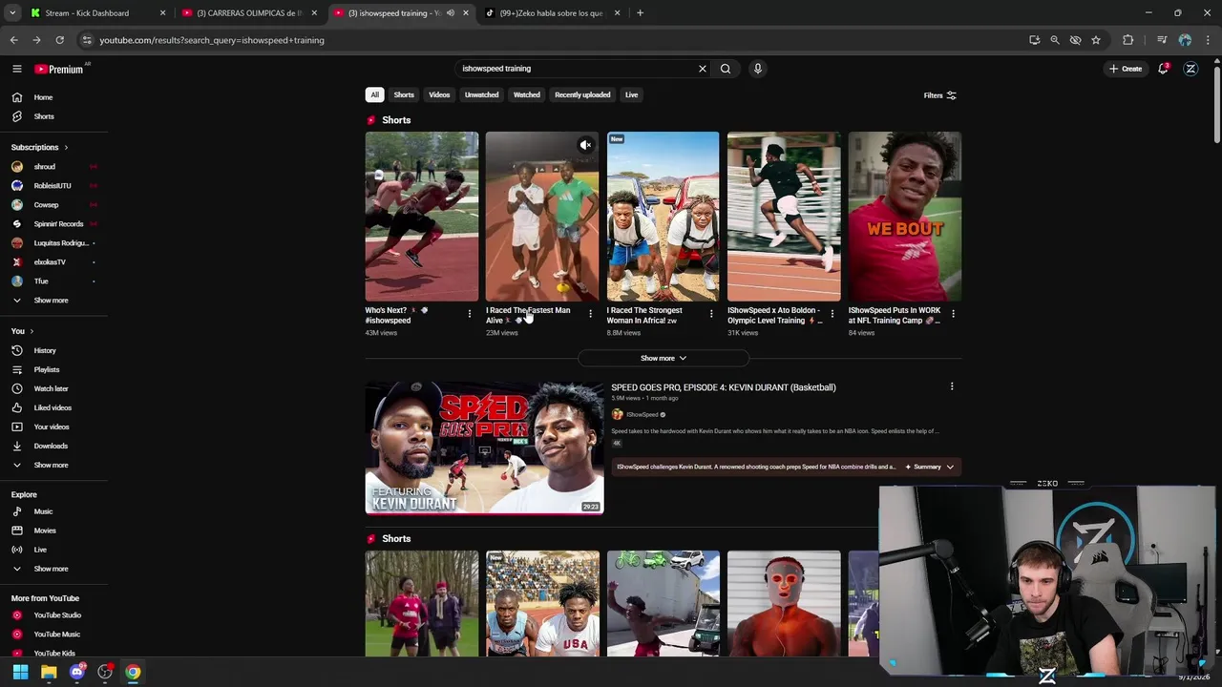Click the Chrome address bar URL

pyautogui.click(x=212, y=40)
